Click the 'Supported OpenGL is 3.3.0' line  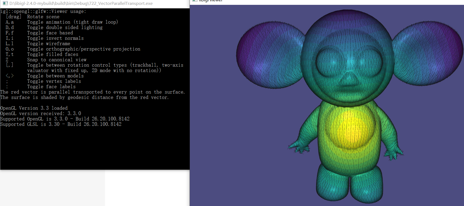point(65,119)
